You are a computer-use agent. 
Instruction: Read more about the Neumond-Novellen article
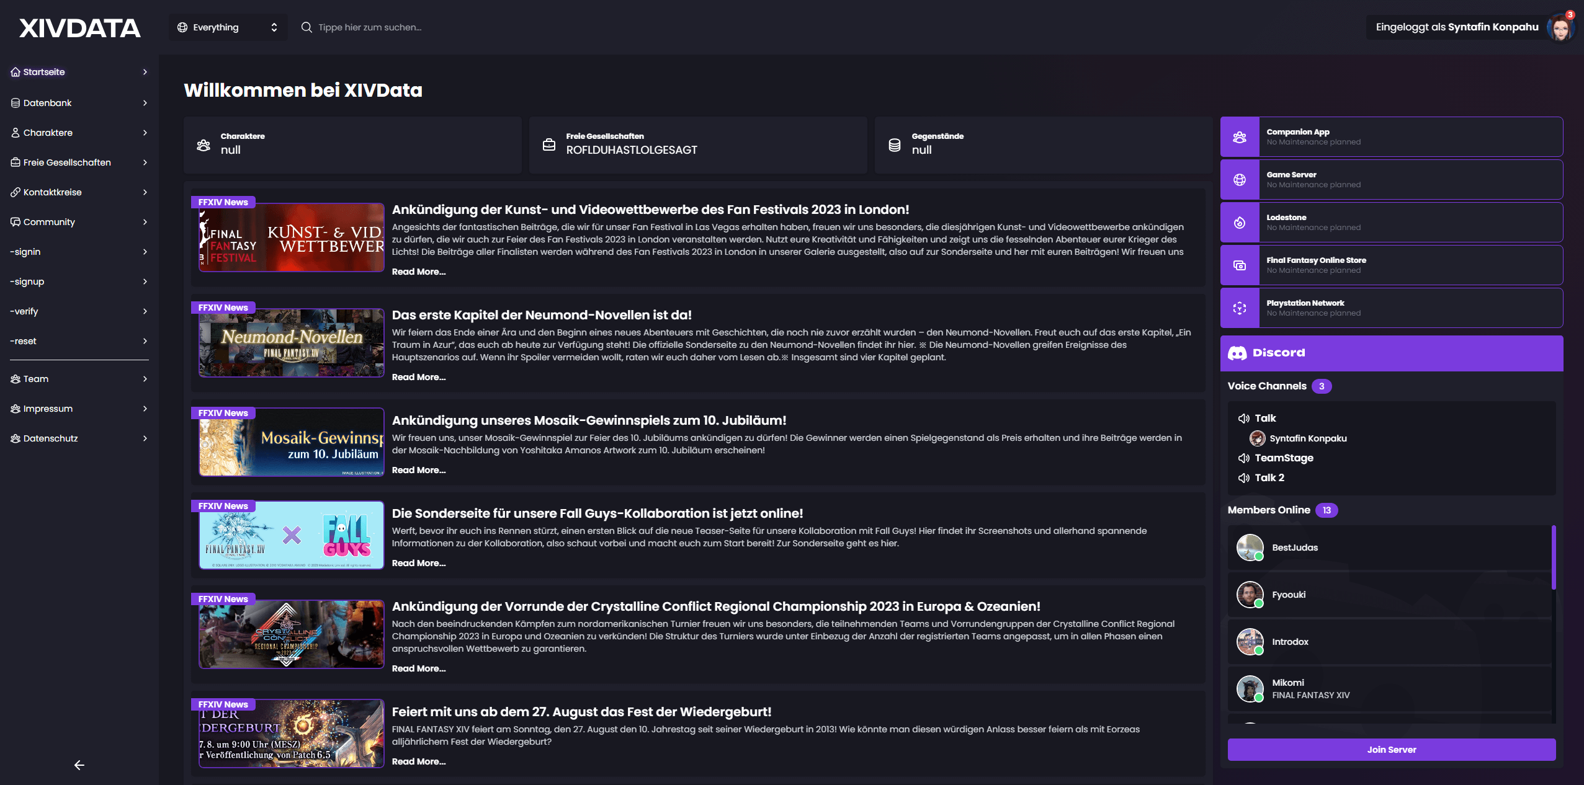click(x=419, y=377)
